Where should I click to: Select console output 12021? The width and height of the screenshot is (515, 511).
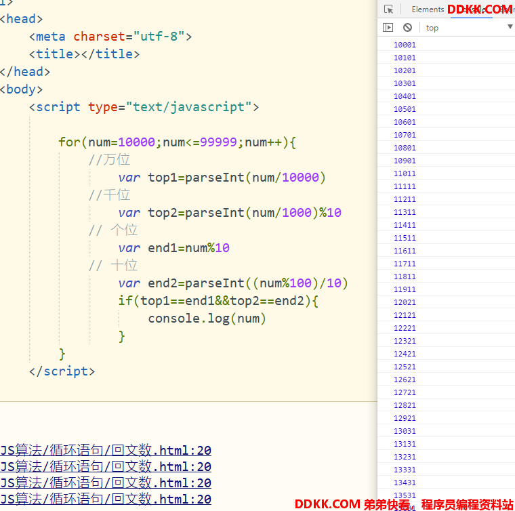pyautogui.click(x=405, y=302)
